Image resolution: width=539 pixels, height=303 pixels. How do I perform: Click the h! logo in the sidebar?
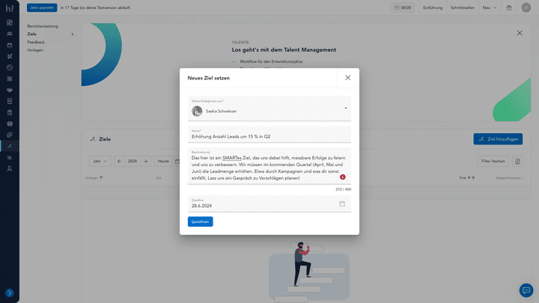pyautogui.click(x=10, y=8)
